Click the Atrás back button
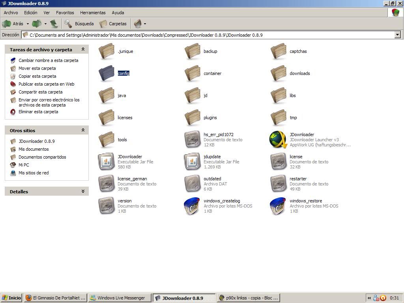This screenshot has height=303, width=404. tap(13, 24)
